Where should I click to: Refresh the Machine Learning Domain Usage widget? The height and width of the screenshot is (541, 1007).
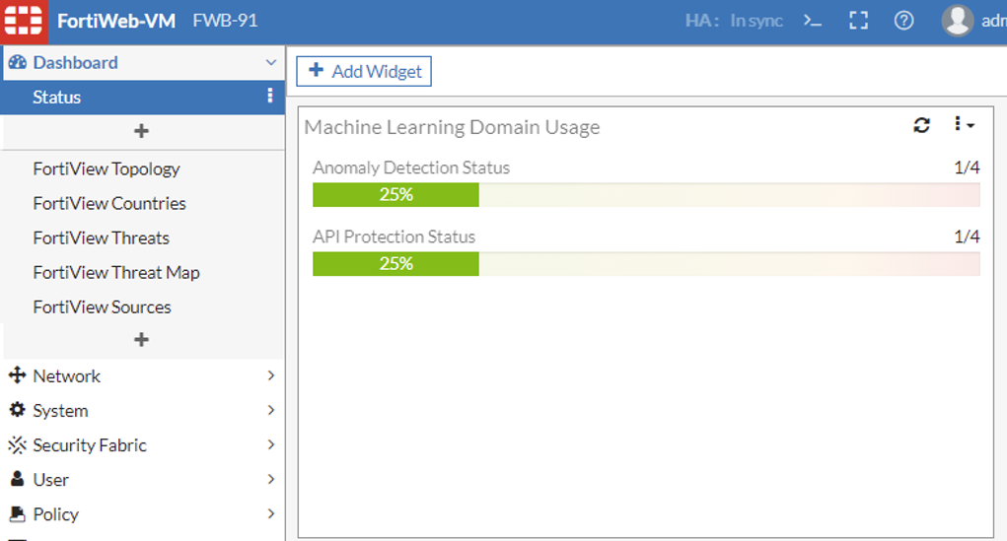[922, 125]
